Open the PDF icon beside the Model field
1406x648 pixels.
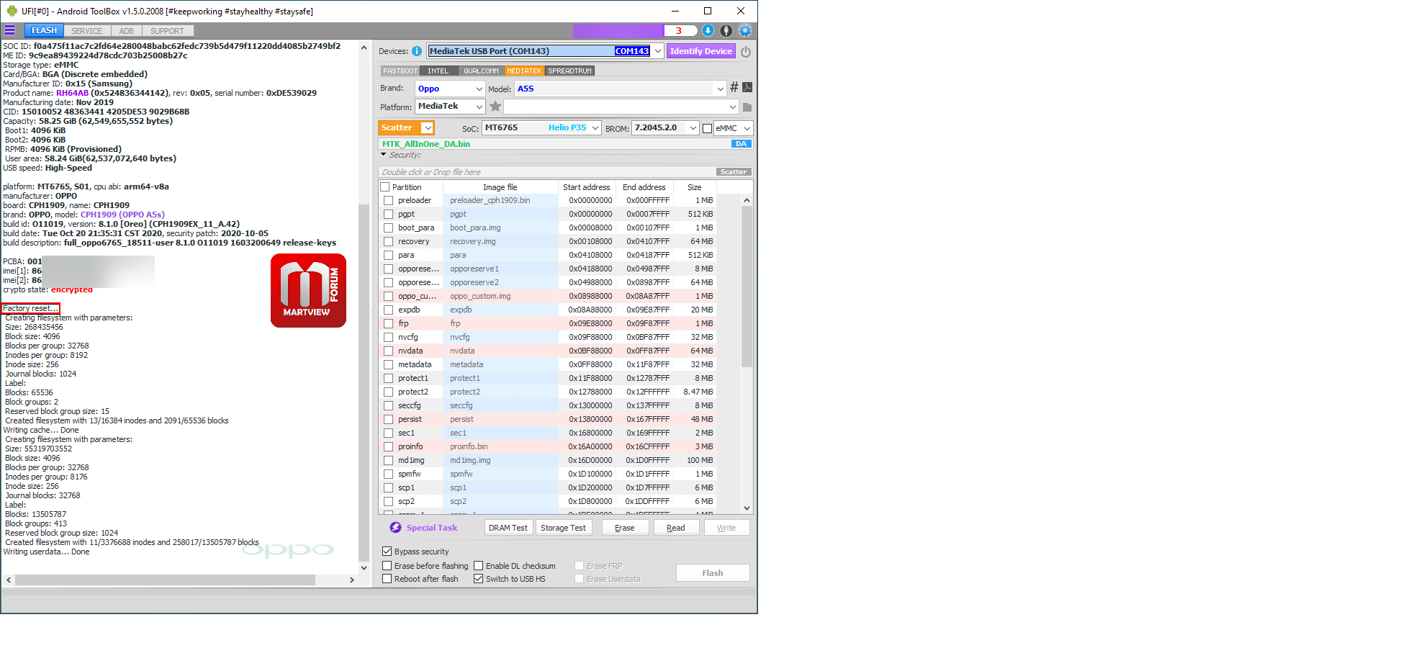tap(747, 87)
